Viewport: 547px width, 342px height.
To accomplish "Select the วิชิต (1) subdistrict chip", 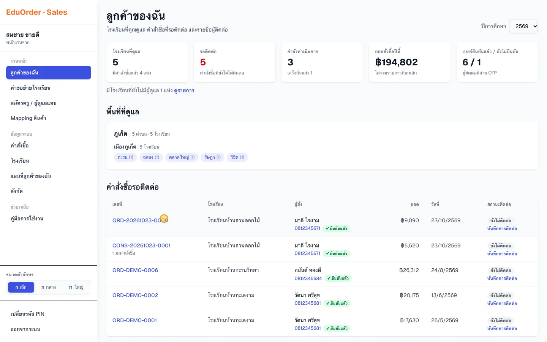I will 237,157.
